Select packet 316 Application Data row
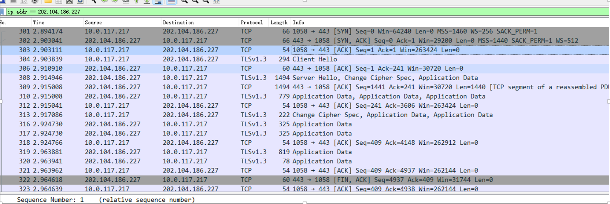 (x=305, y=124)
